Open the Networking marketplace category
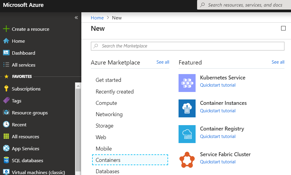The height and width of the screenshot is (175, 291). tap(109, 114)
